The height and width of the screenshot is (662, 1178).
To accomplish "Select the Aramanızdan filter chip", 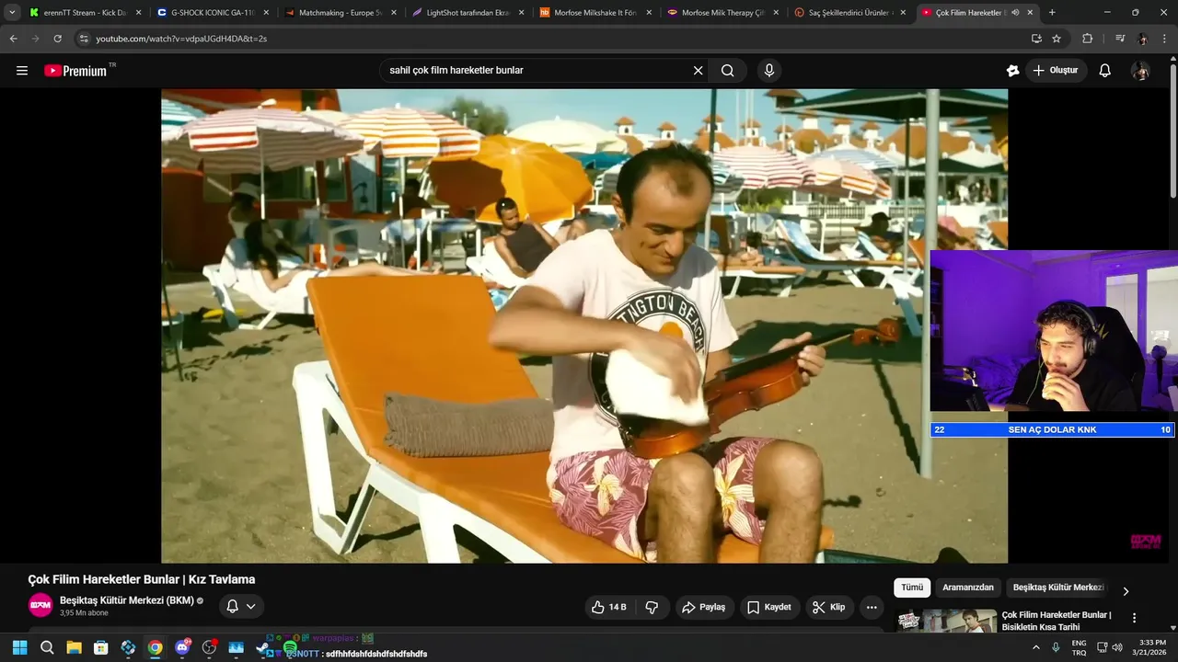I will 968,588.
